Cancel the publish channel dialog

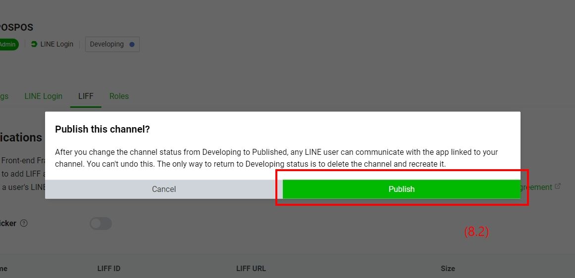[x=163, y=189]
